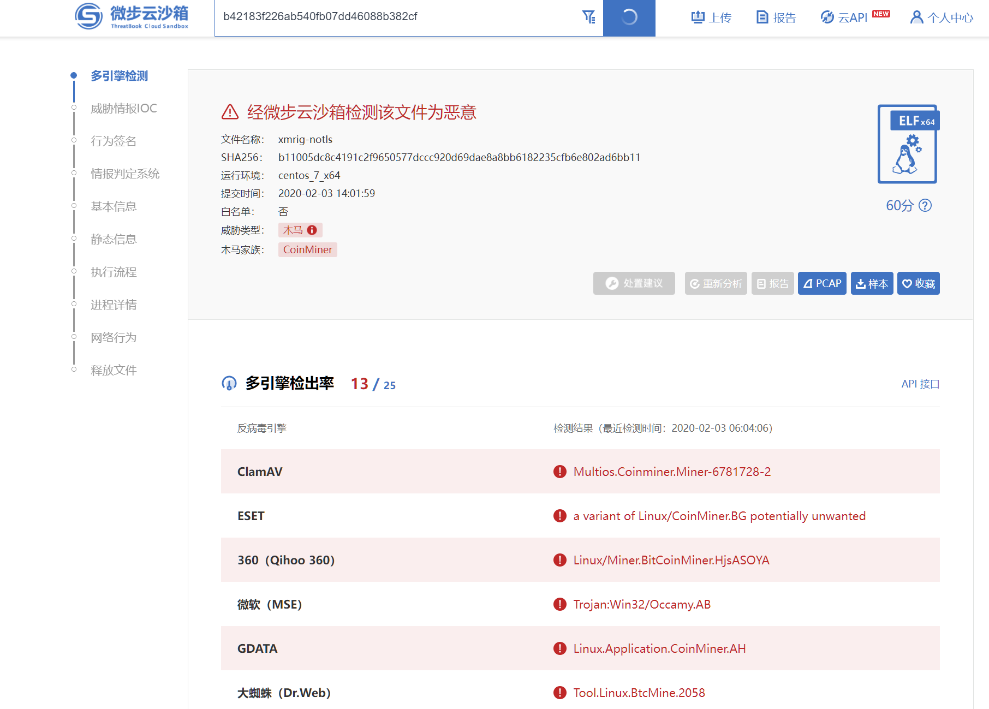
Task: Click the ClamAV engine name
Action: pyautogui.click(x=260, y=472)
